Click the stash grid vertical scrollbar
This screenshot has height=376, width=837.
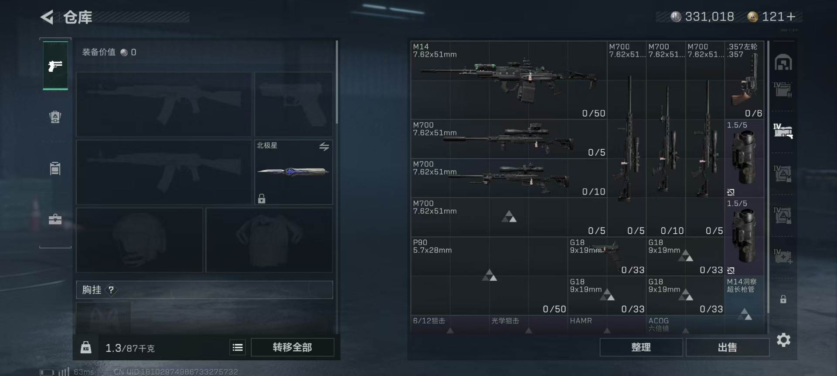coord(768,177)
